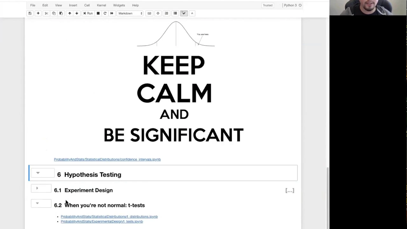The image size is (407, 229).
Task: Paste cells below using the clipboard icon
Action: pos(61,13)
